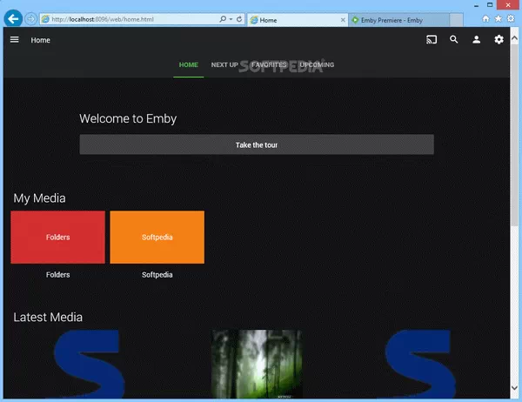The image size is (522, 402).
Task: Open the orange Softpedia library tile
Action: coord(157,238)
